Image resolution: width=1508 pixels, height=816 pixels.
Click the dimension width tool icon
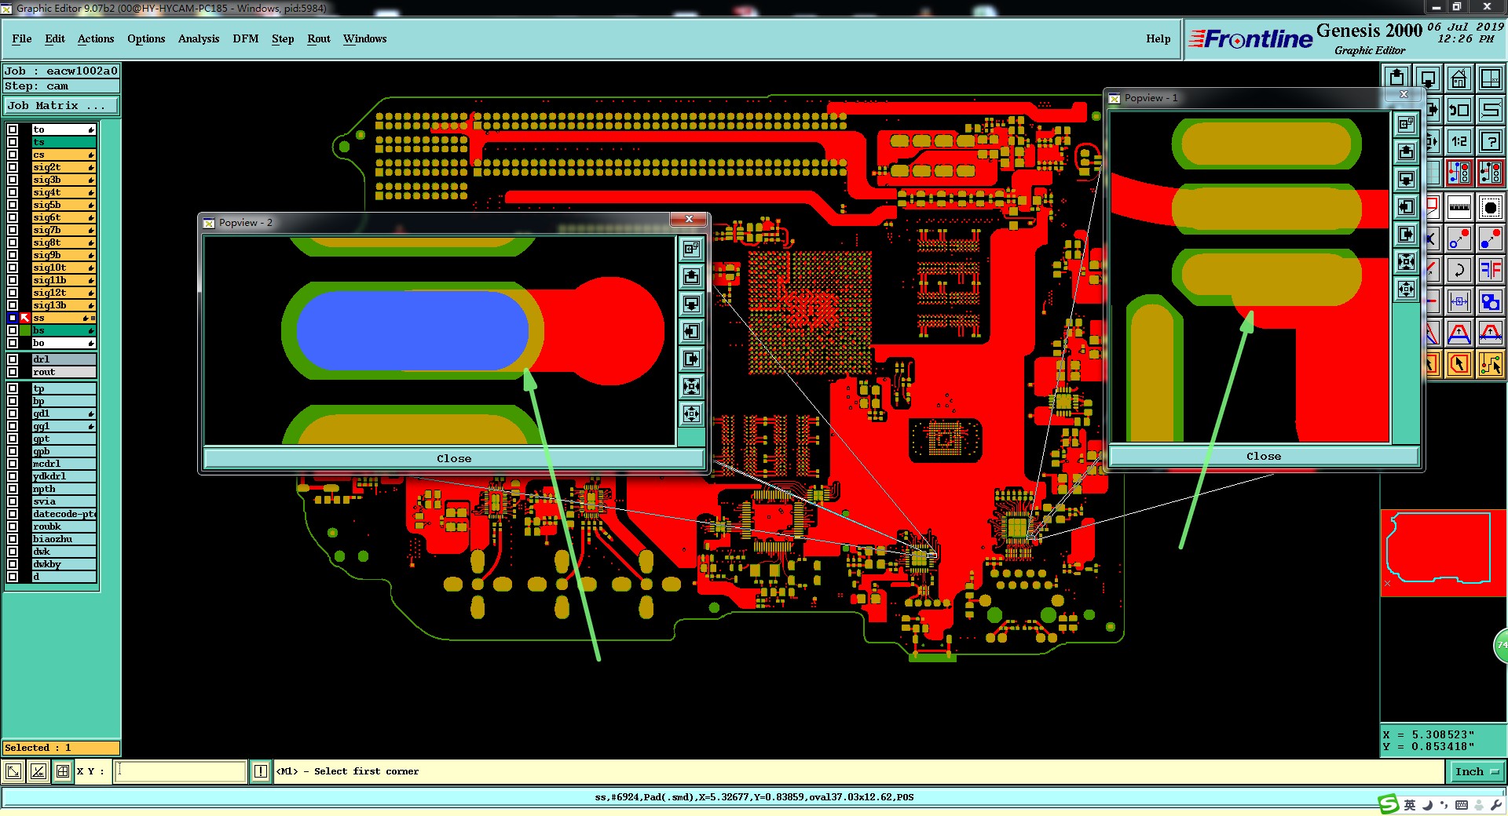[1459, 301]
